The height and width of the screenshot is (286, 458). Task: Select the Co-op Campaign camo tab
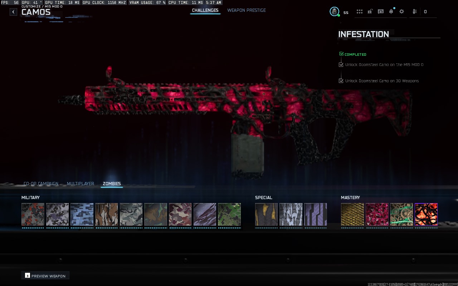tap(41, 184)
